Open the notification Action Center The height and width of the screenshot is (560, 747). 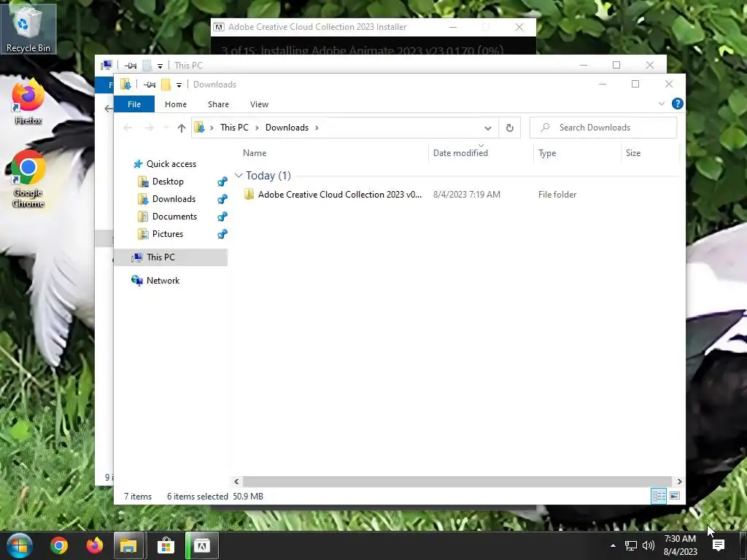(x=719, y=545)
